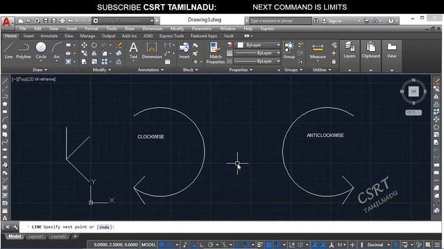The width and height of the screenshot is (444, 249).
Task: Expand the Annotation panel
Action: (151, 70)
